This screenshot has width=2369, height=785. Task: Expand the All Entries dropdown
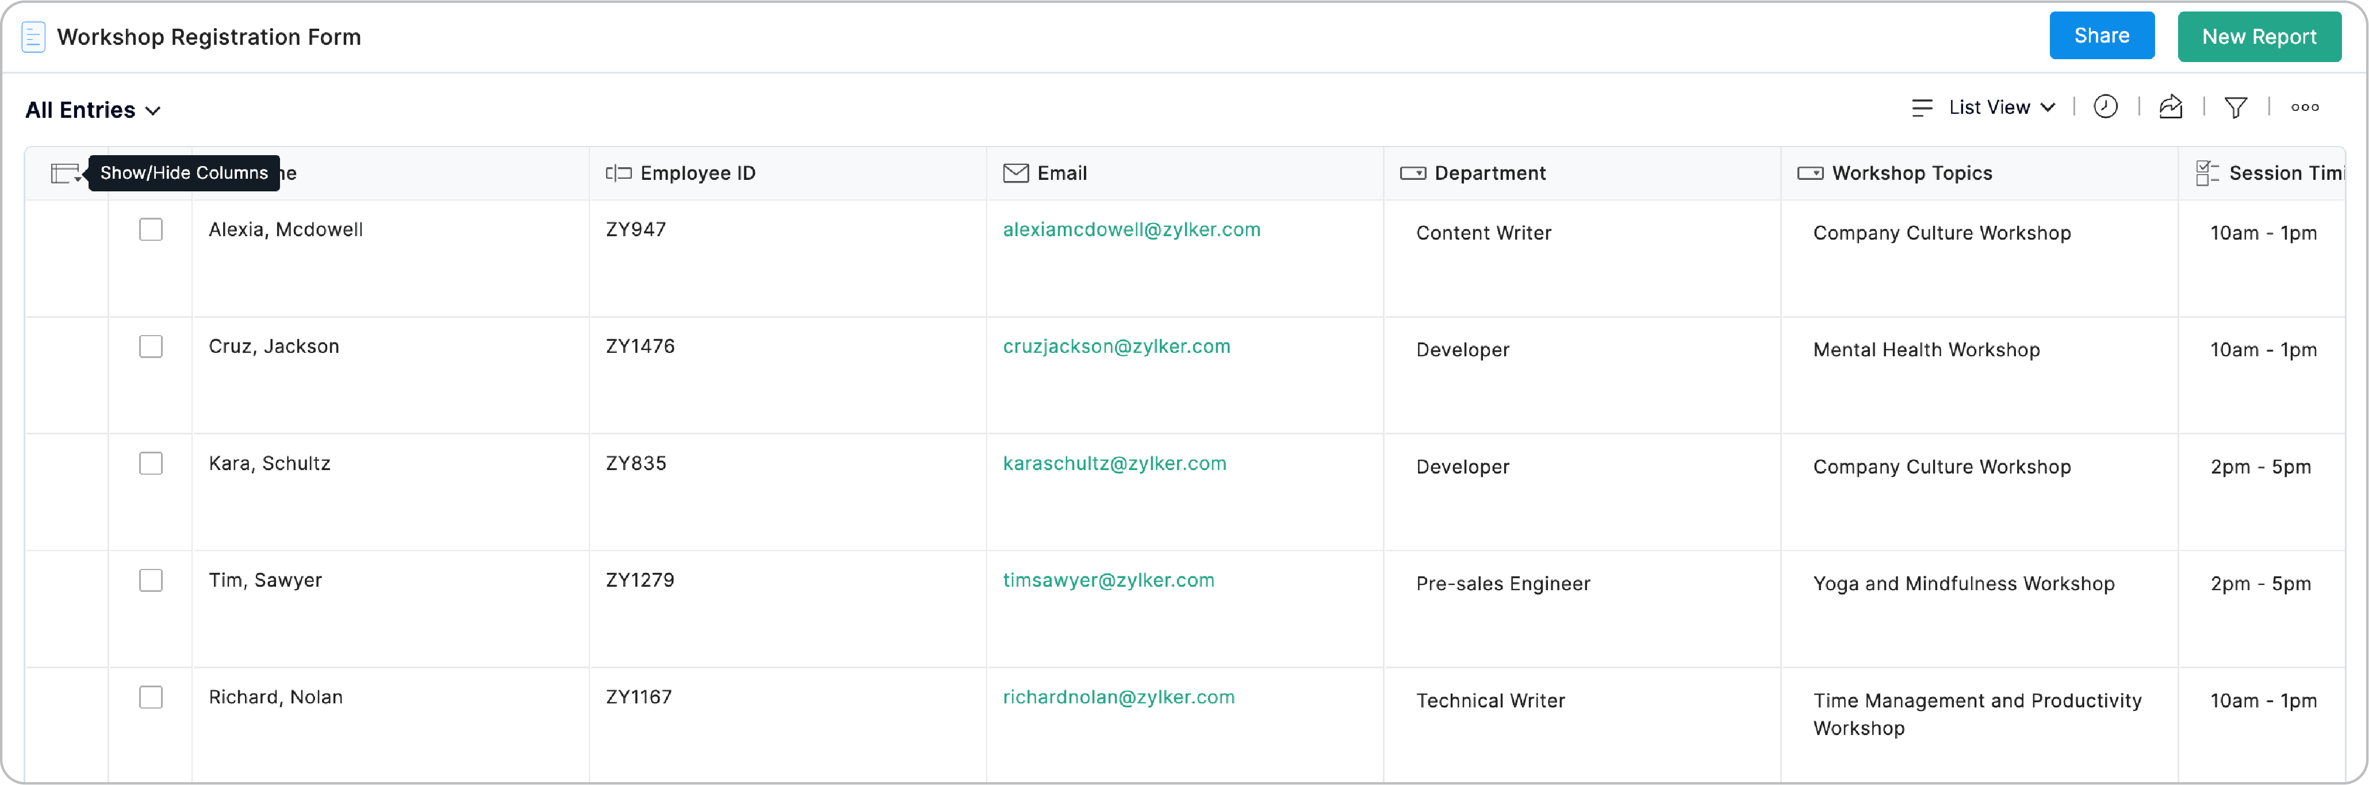93,110
